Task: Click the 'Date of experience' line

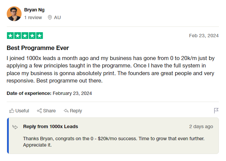Action: tap(49, 93)
